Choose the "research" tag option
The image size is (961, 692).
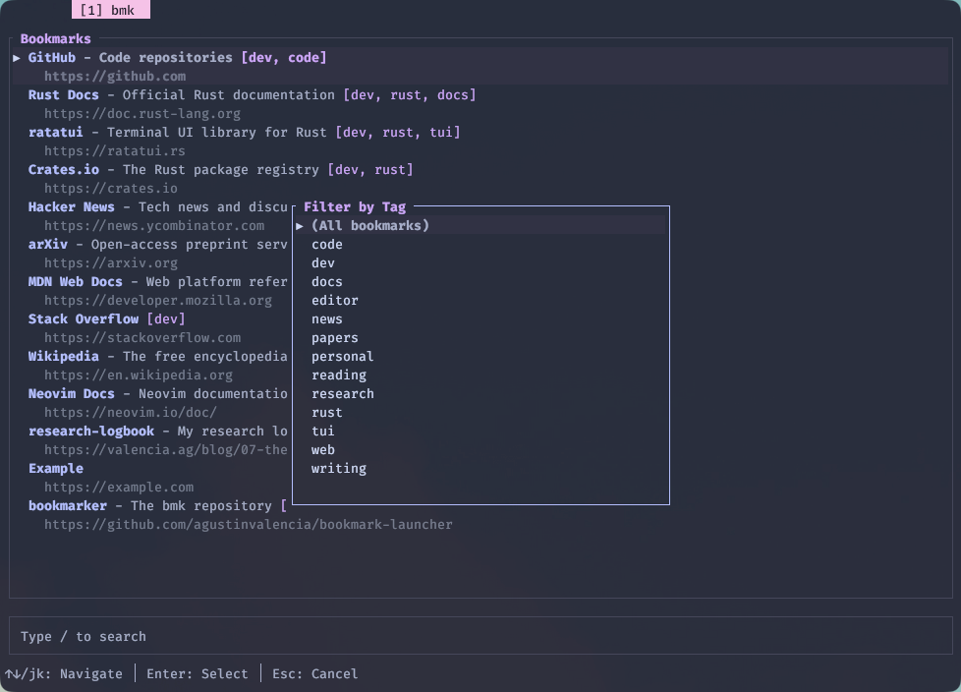[342, 394]
